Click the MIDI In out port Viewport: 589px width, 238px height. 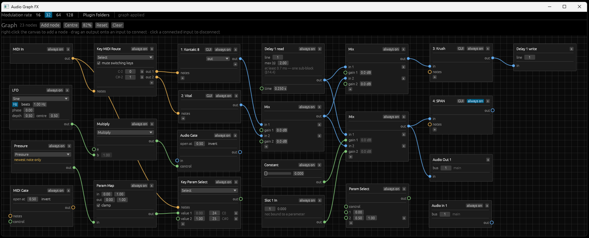73,58
